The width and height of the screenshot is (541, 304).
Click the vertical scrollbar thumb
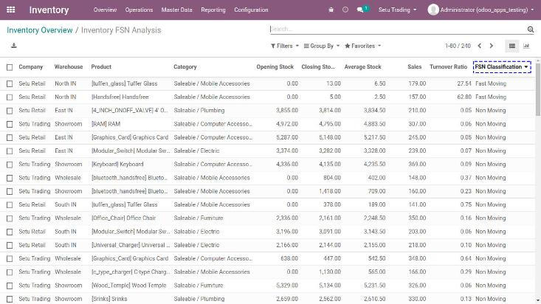click(x=538, y=89)
